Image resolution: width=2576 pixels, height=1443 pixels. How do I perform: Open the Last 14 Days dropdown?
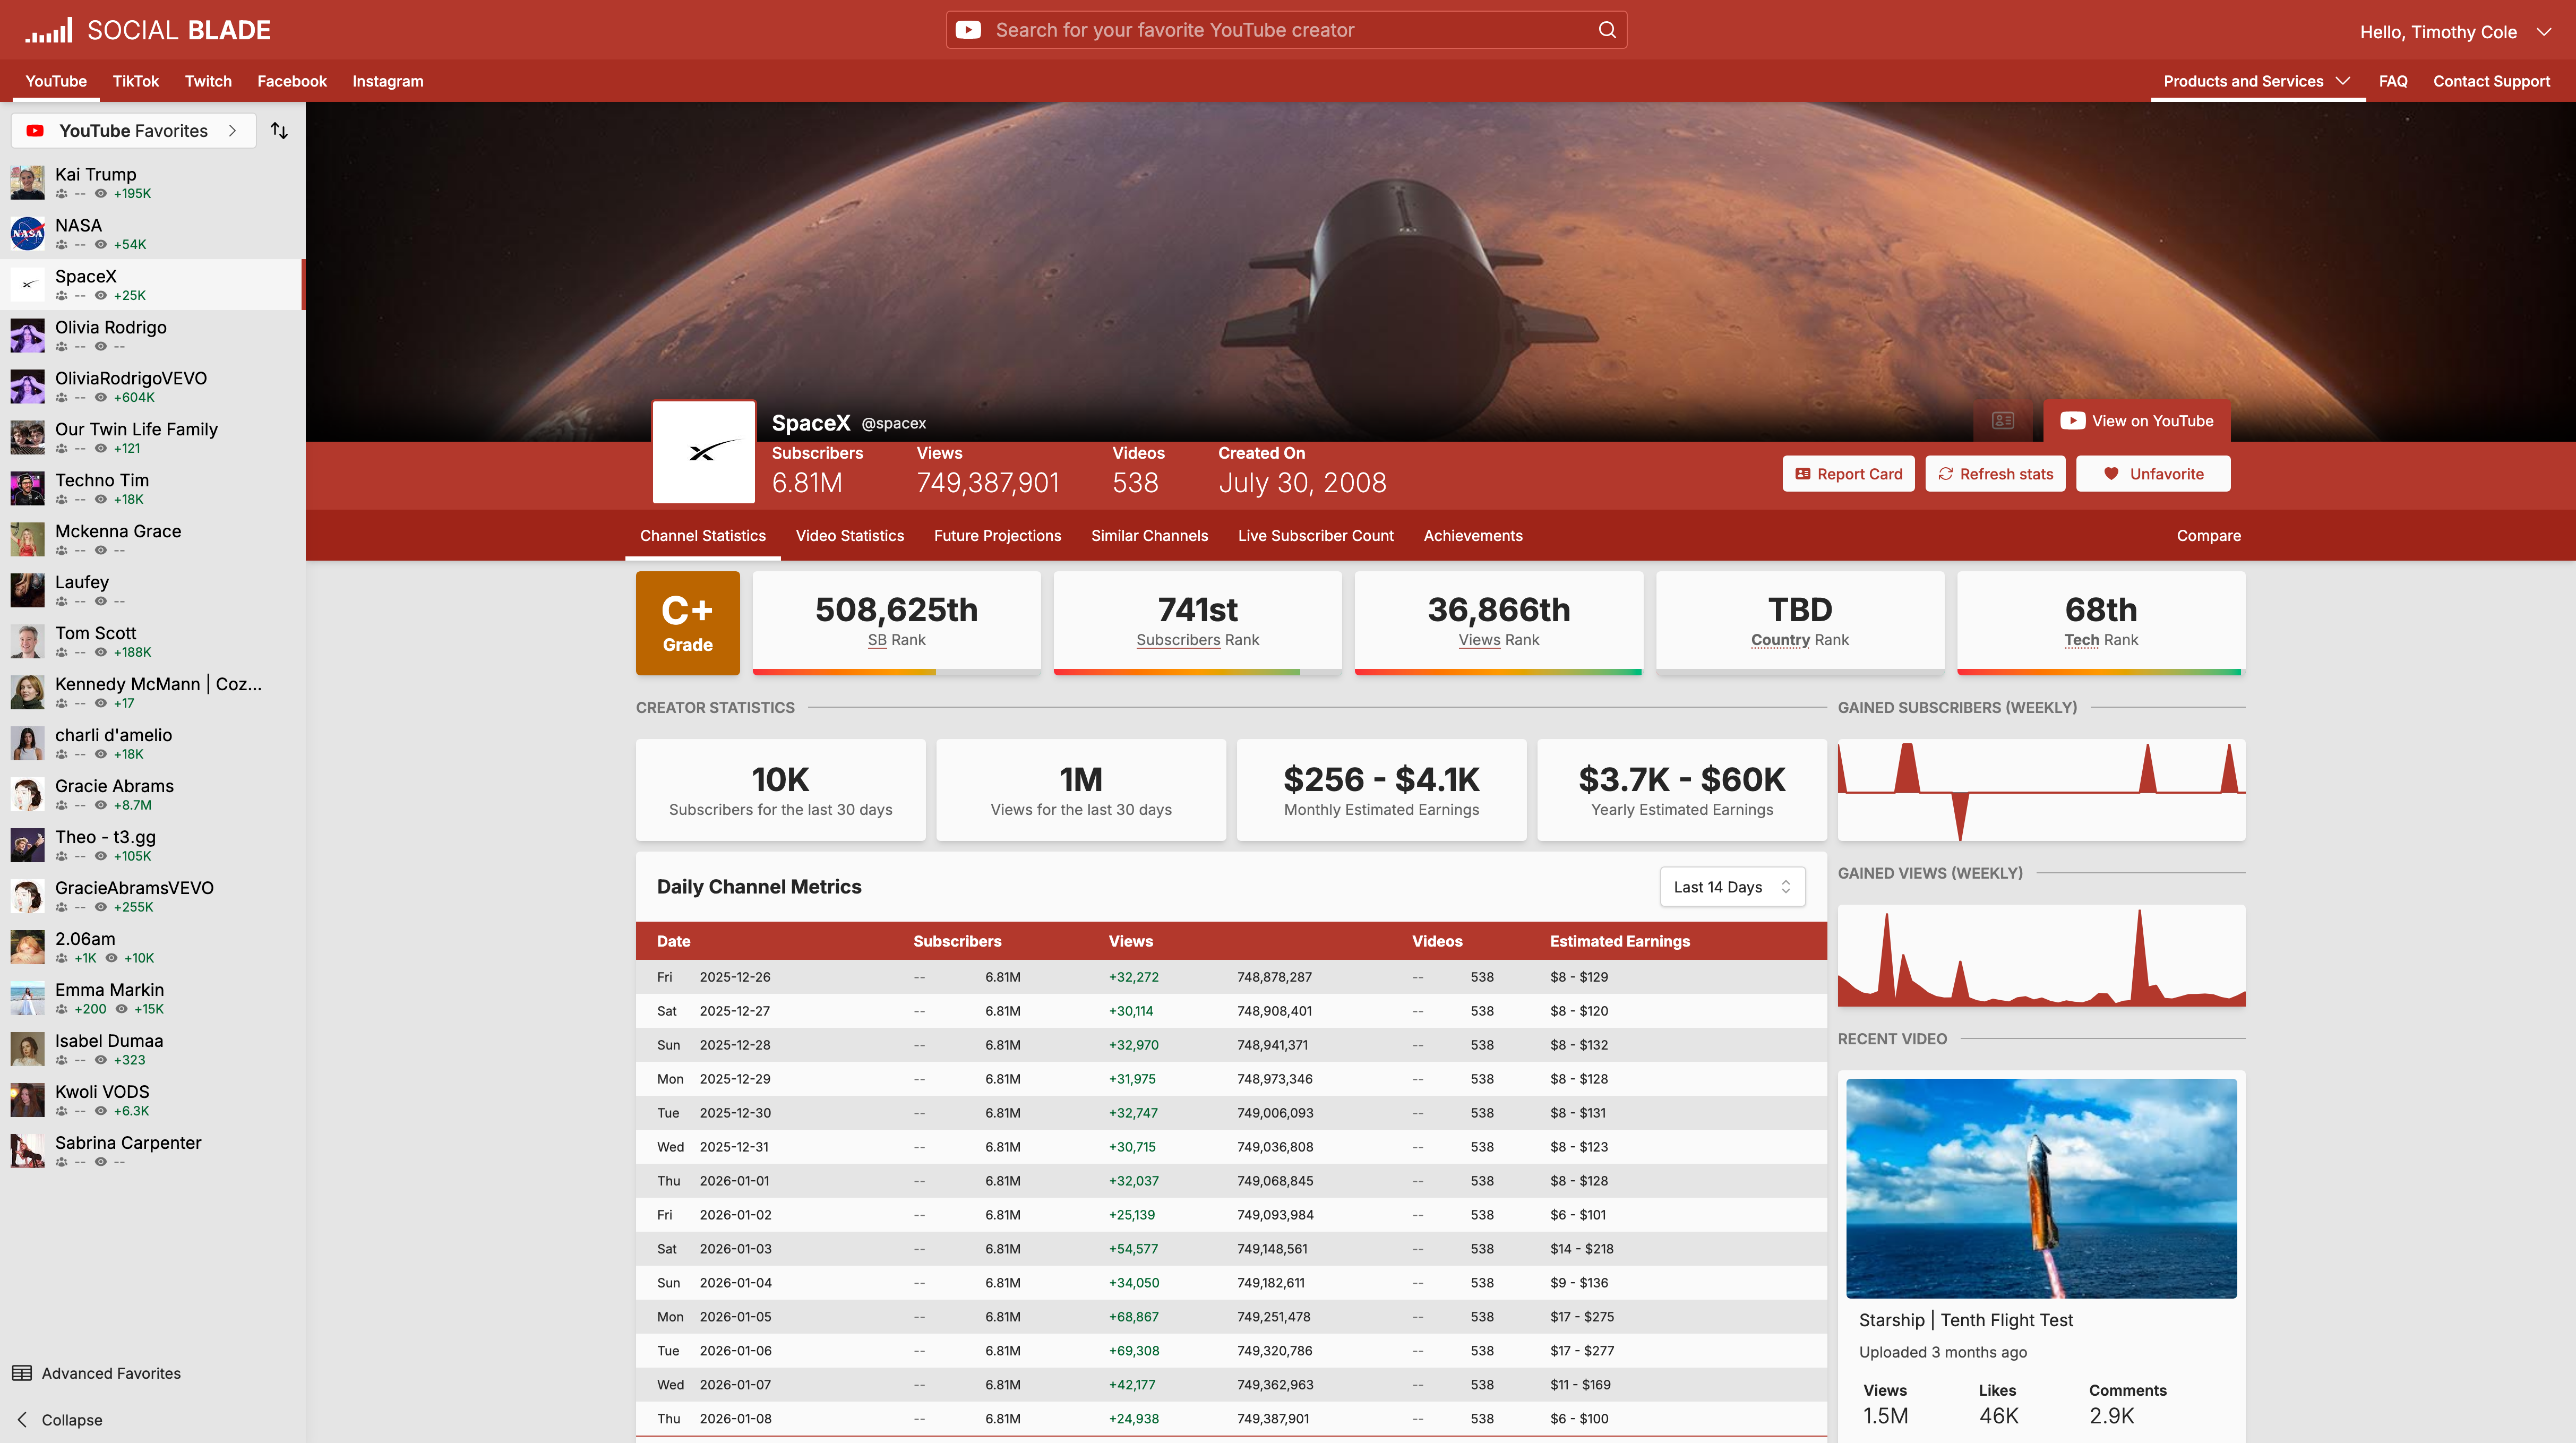click(1732, 887)
